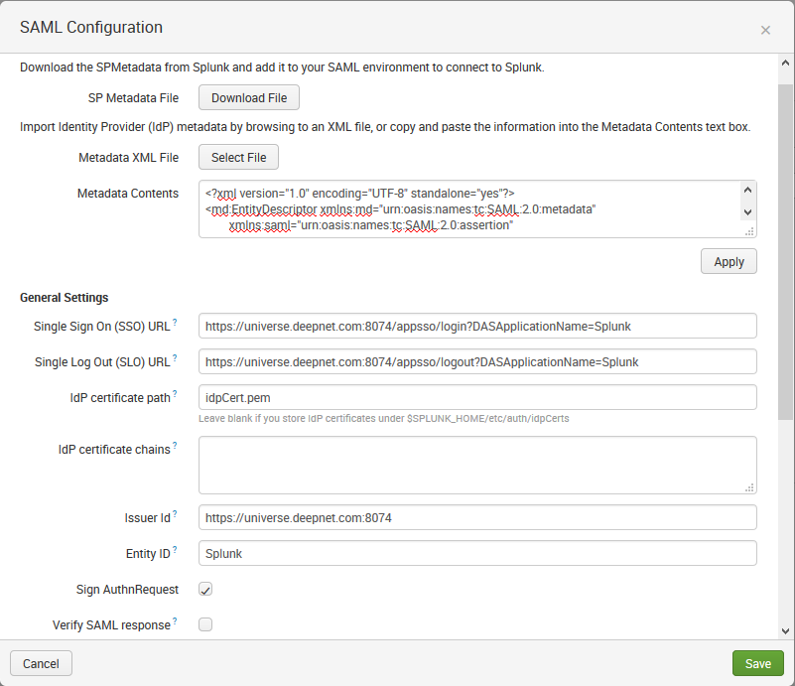
Task: Click help icon next to IdP certificate chains
Action: point(175,447)
